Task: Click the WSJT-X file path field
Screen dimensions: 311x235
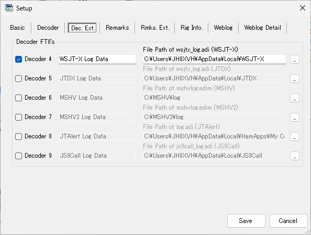Action: (215, 59)
